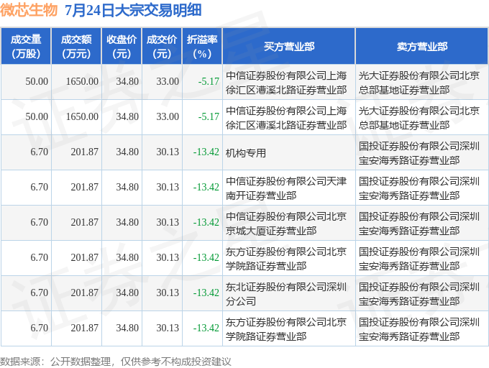Viewport: 489px width, 368px height.
Task: Click the 7月24日大宗交易明细 title text
Action: click(x=133, y=10)
